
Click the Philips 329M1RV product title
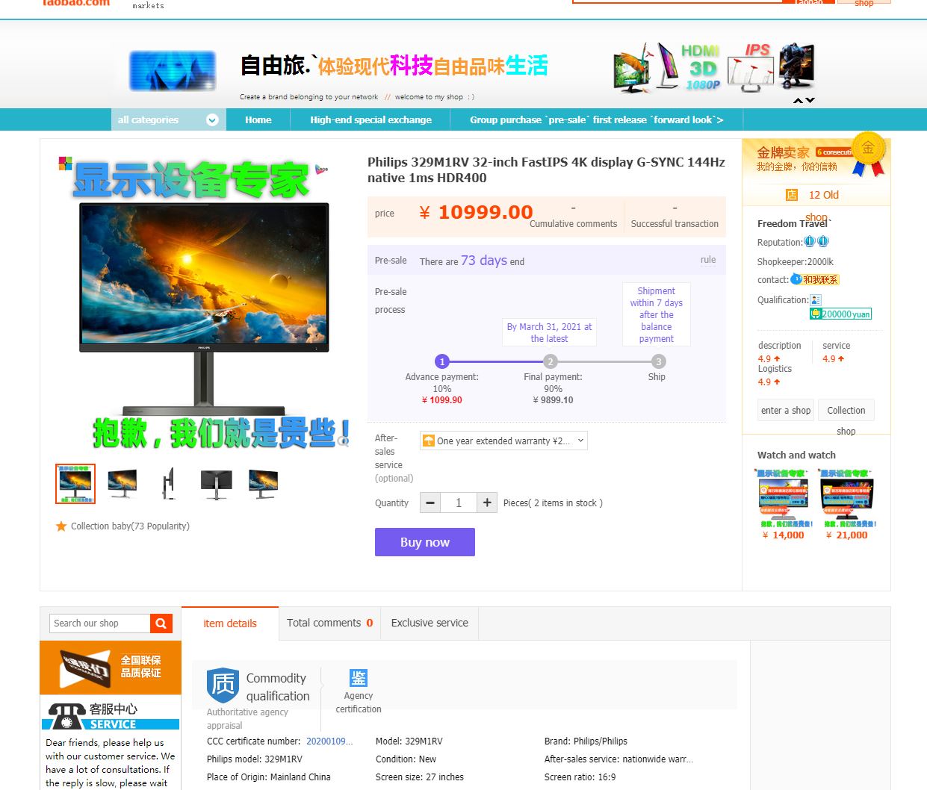(x=546, y=169)
